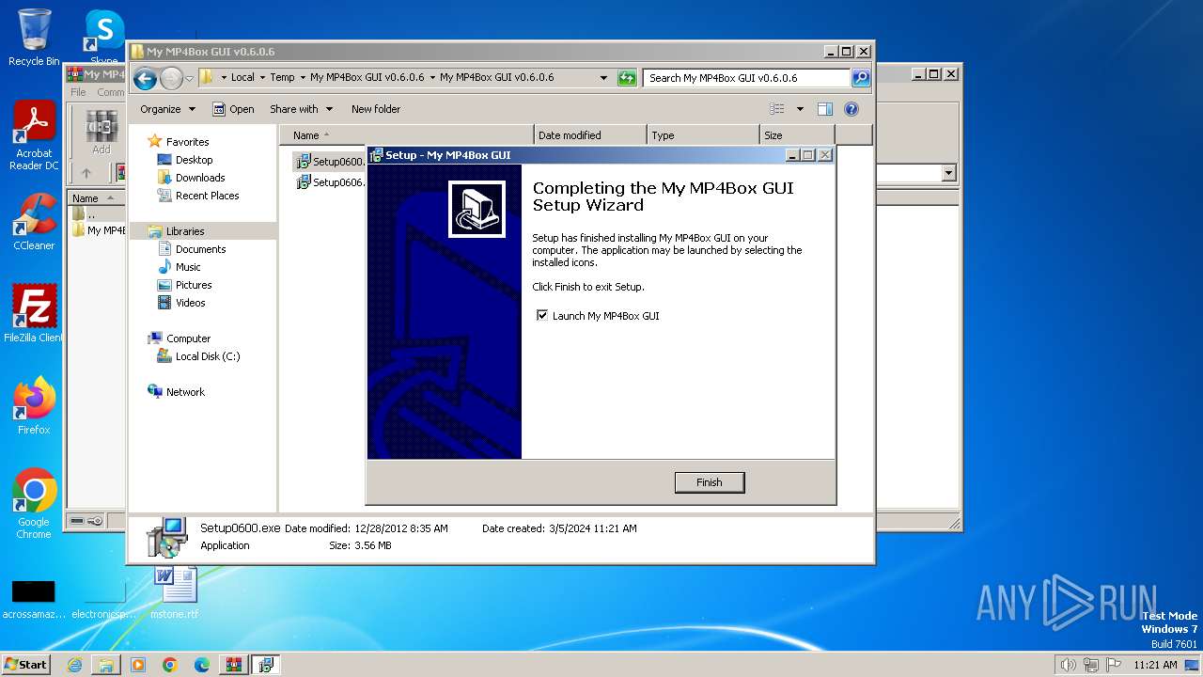
Task: Open the view options dropdown arrow
Action: pyautogui.click(x=800, y=109)
